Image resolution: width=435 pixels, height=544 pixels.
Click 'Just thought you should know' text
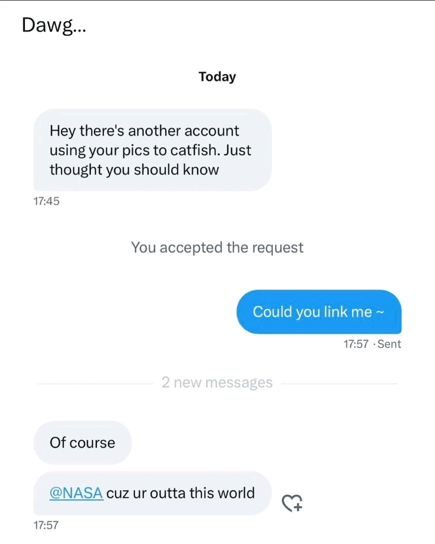click(150, 160)
